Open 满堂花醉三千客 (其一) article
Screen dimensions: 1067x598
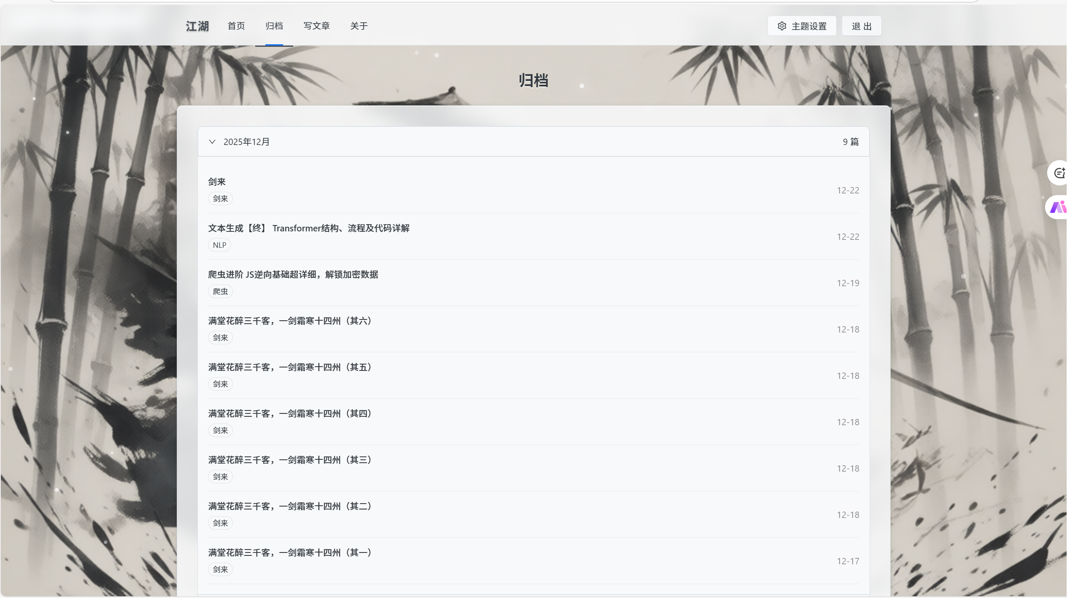pyautogui.click(x=289, y=552)
